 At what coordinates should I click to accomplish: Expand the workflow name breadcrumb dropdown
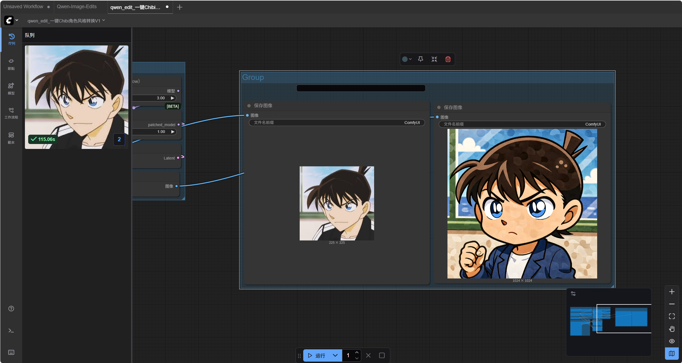(103, 21)
